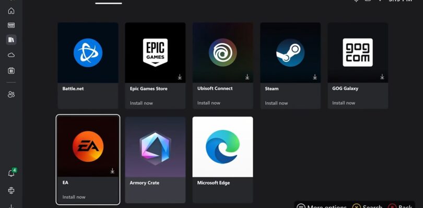Open Cloud Gaming sidebar icon

tap(11, 55)
